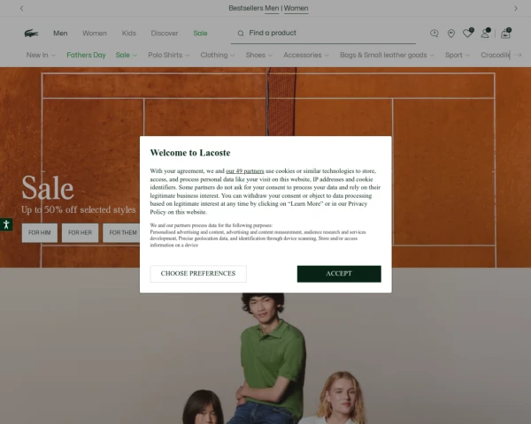This screenshot has height=424, width=531.
Task: Open the accessibility widget icon
Action: click(x=6, y=224)
